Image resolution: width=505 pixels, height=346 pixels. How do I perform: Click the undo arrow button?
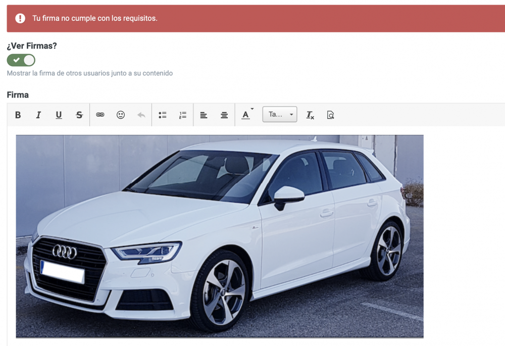(x=141, y=115)
